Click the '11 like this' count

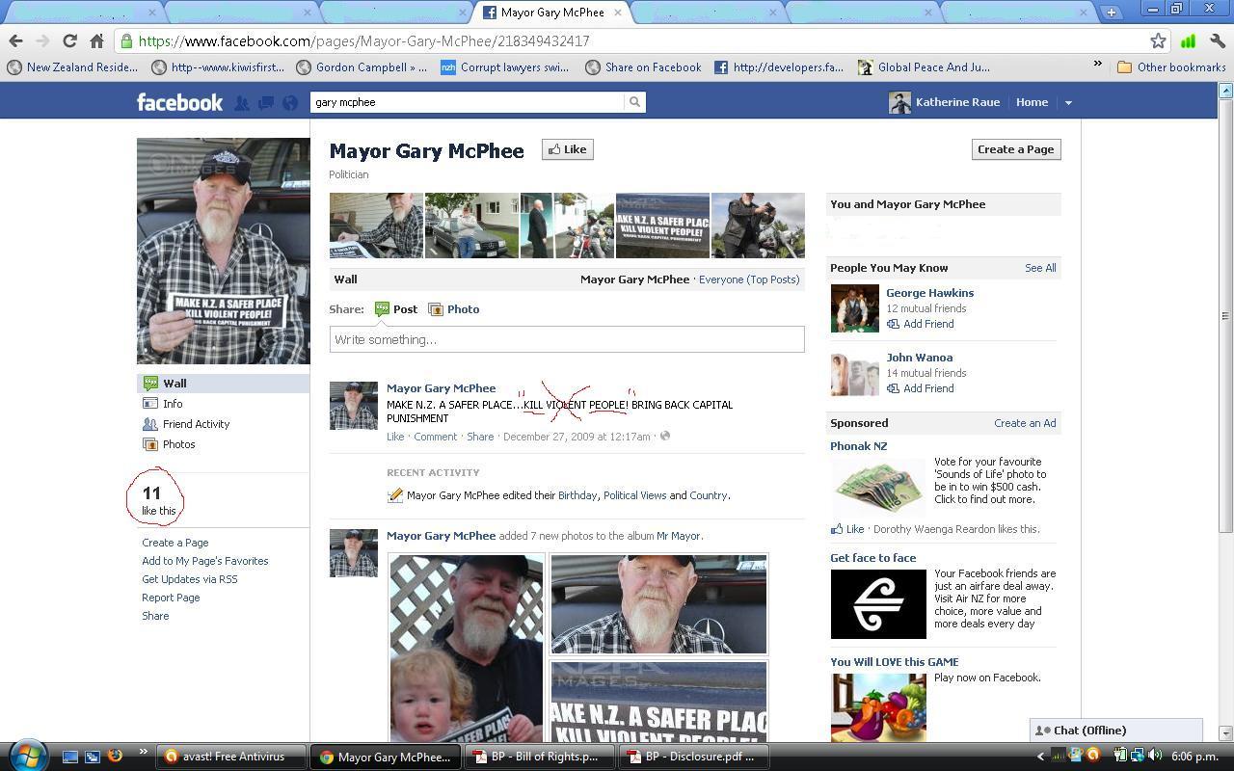pos(158,500)
